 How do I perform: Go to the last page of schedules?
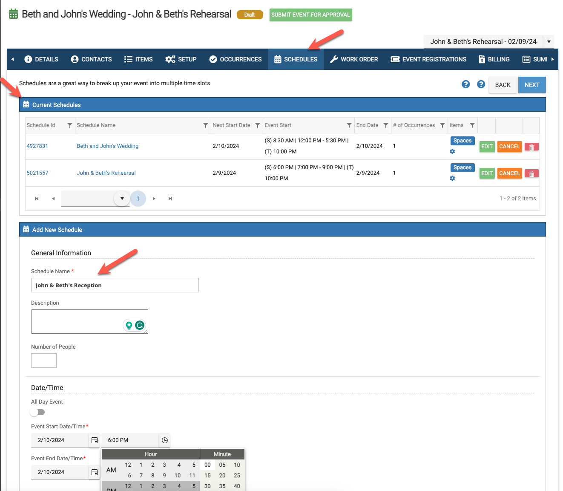(x=170, y=199)
